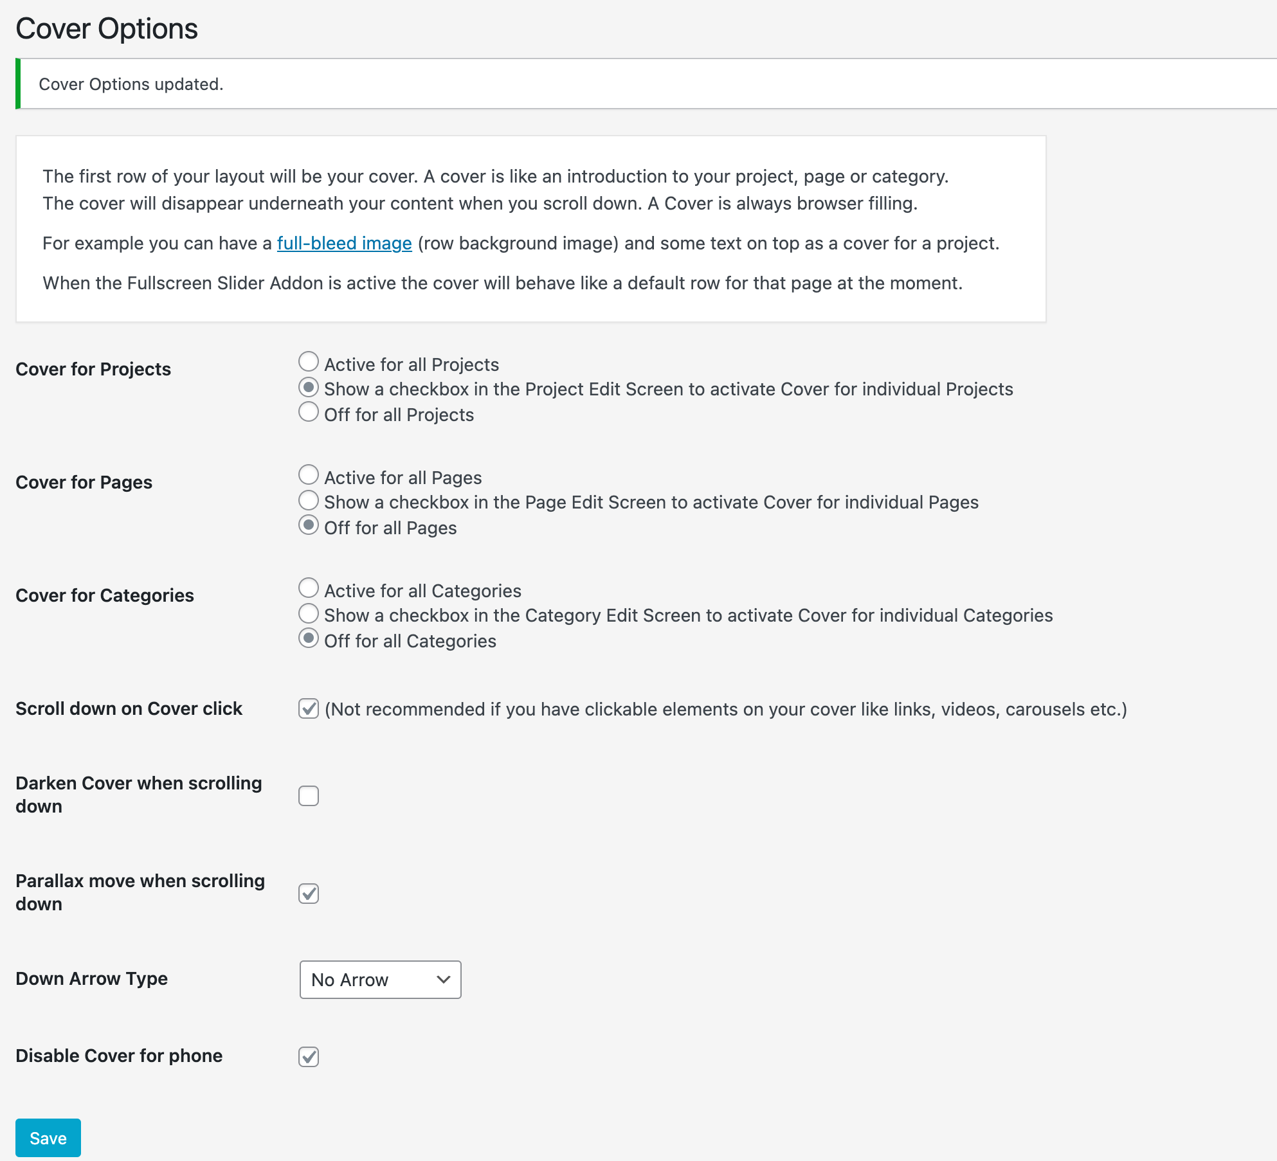Viewport: 1277px width, 1161px height.
Task: Select Active for all Projects radio
Action: [x=309, y=362]
